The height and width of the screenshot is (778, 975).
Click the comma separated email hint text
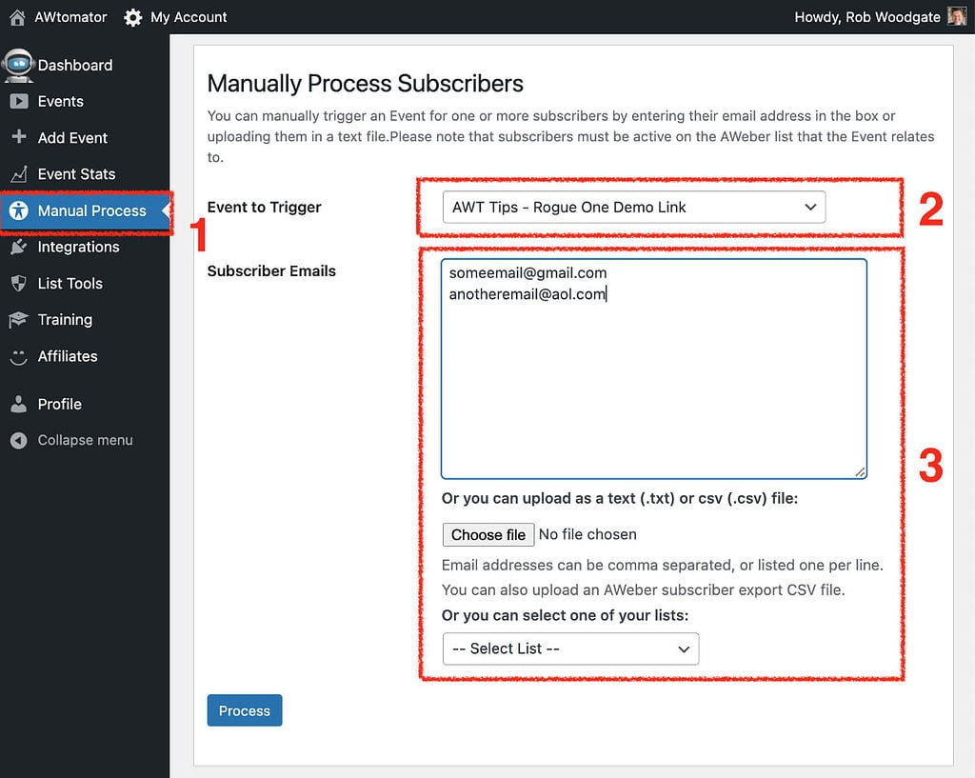pos(663,566)
